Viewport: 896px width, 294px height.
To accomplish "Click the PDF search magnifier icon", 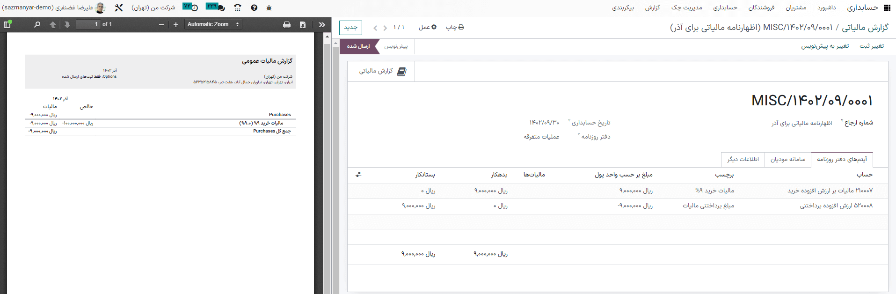I will [37, 24].
